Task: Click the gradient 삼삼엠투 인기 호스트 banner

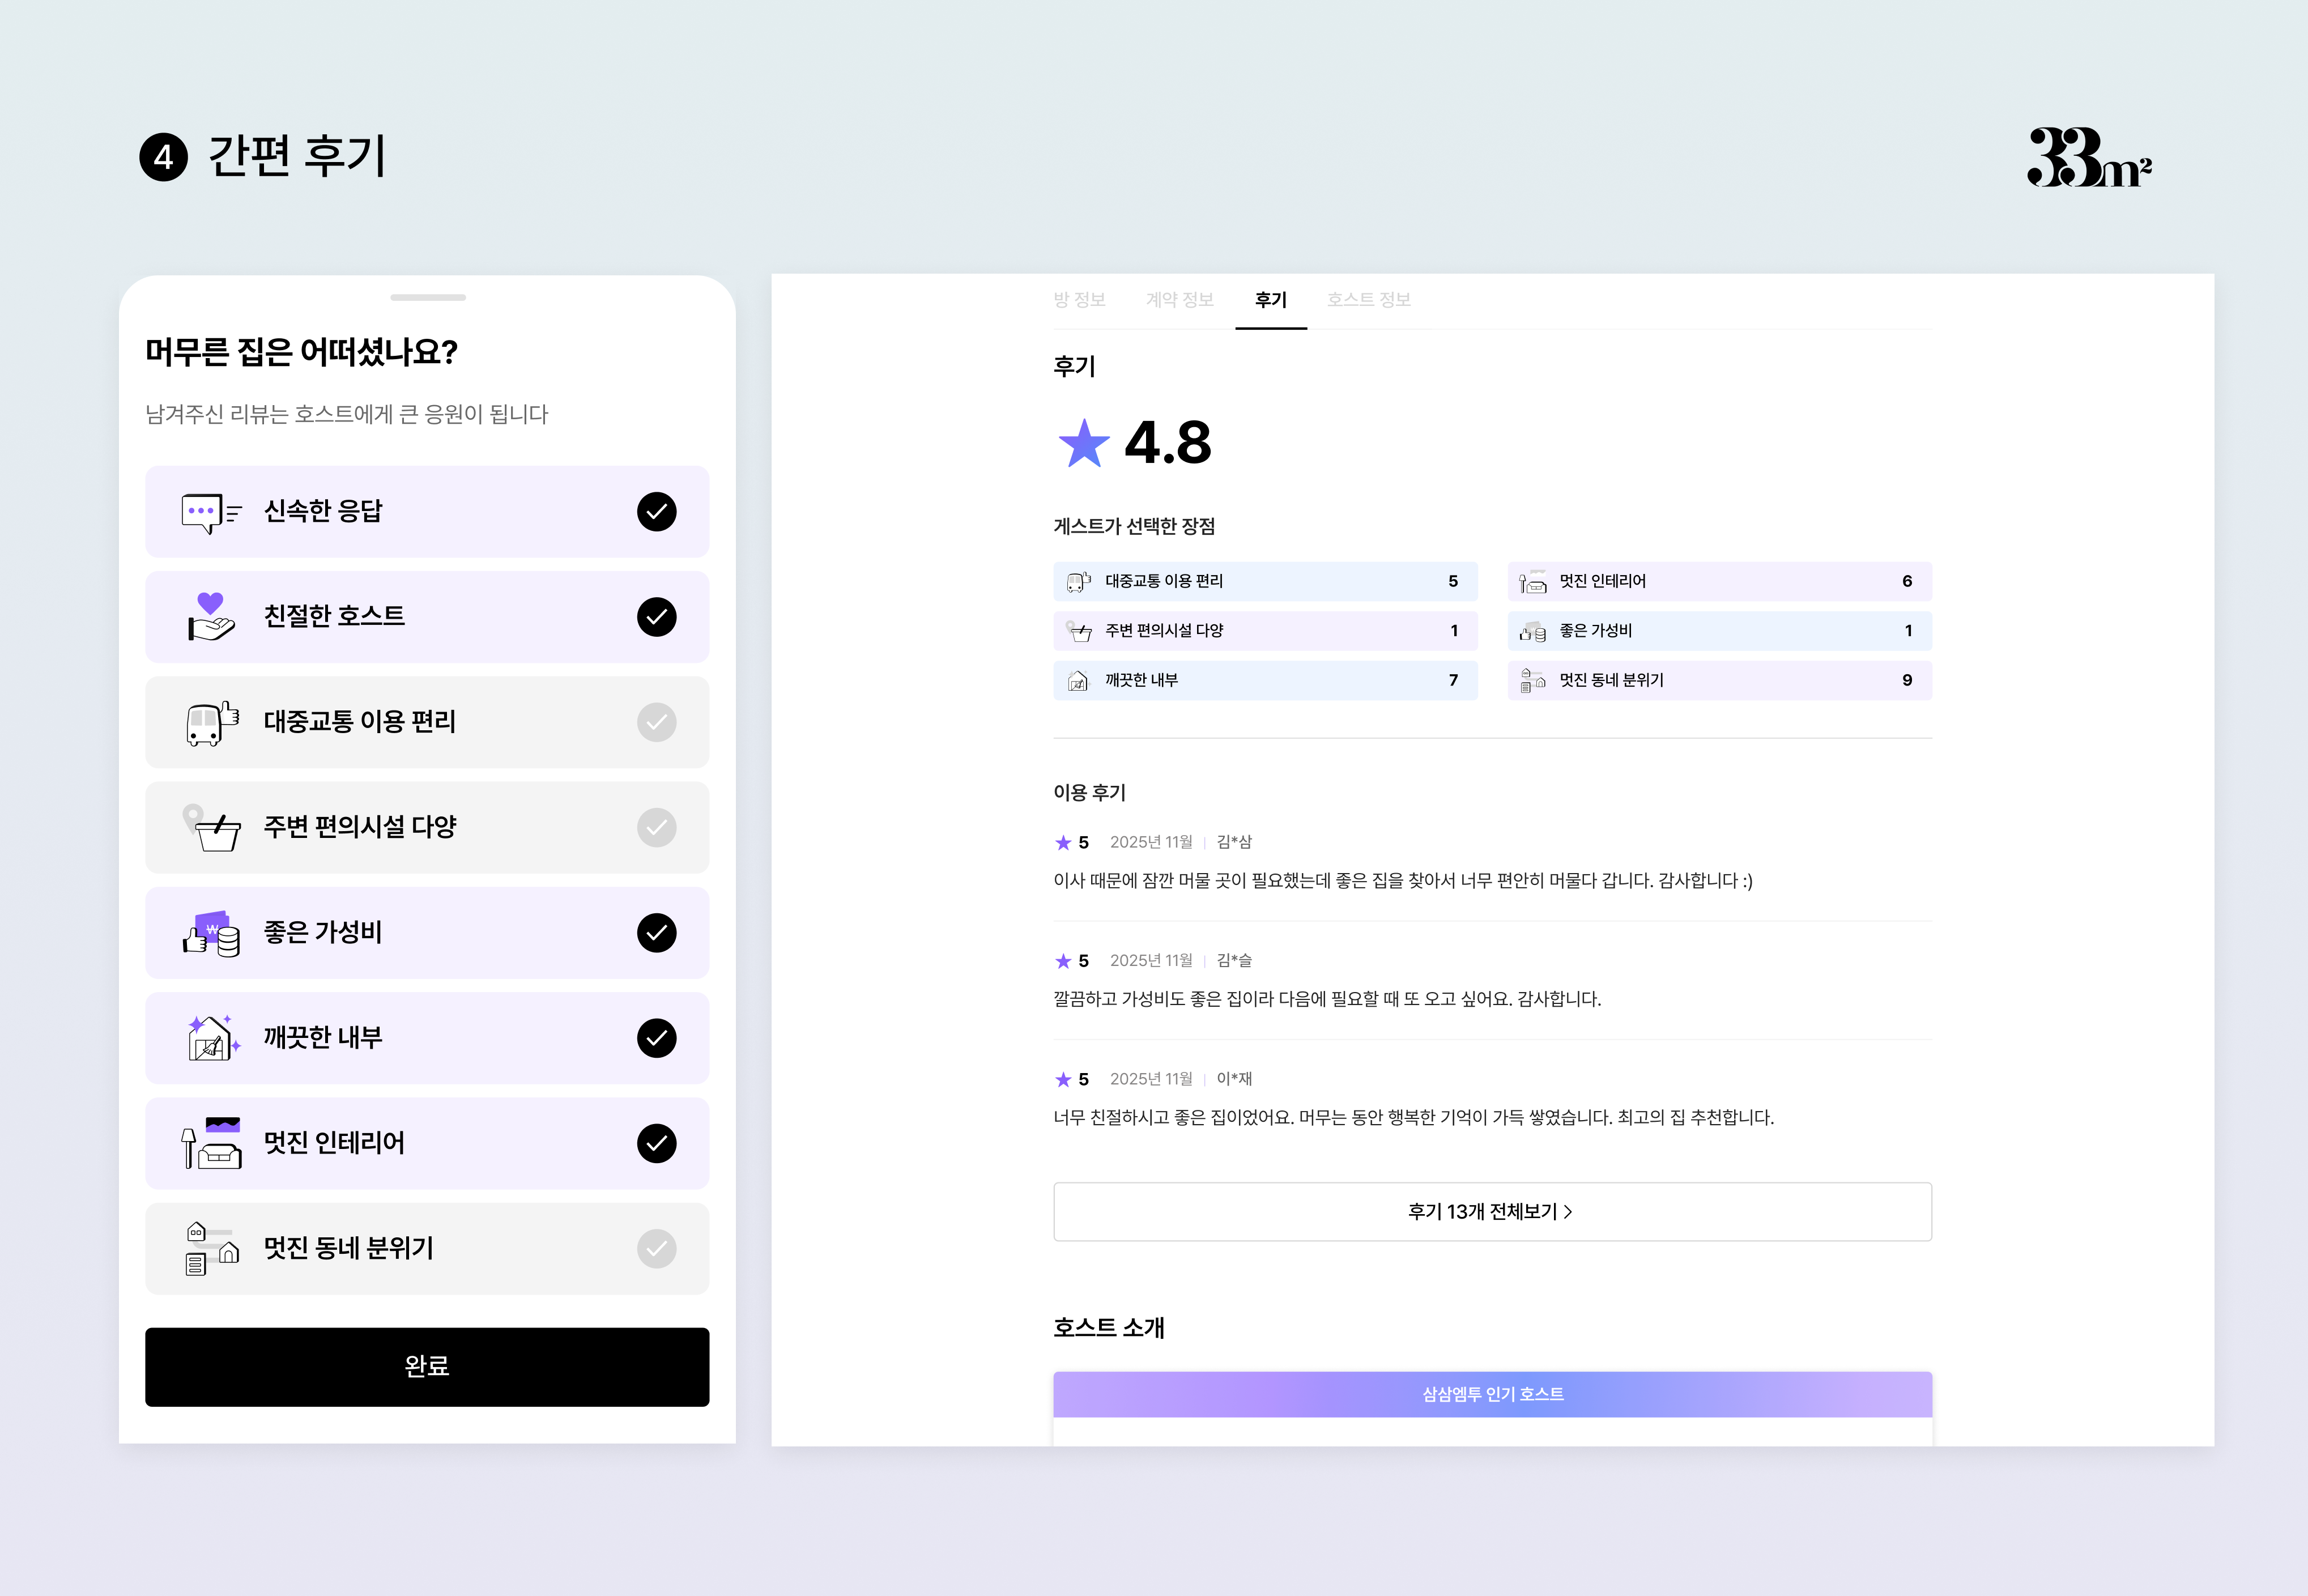Action: pos(1492,1394)
